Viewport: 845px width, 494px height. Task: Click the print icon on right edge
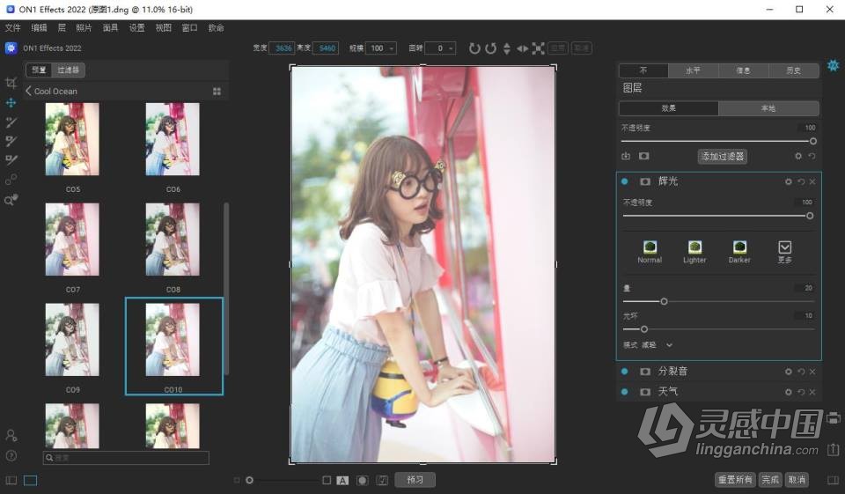click(834, 418)
